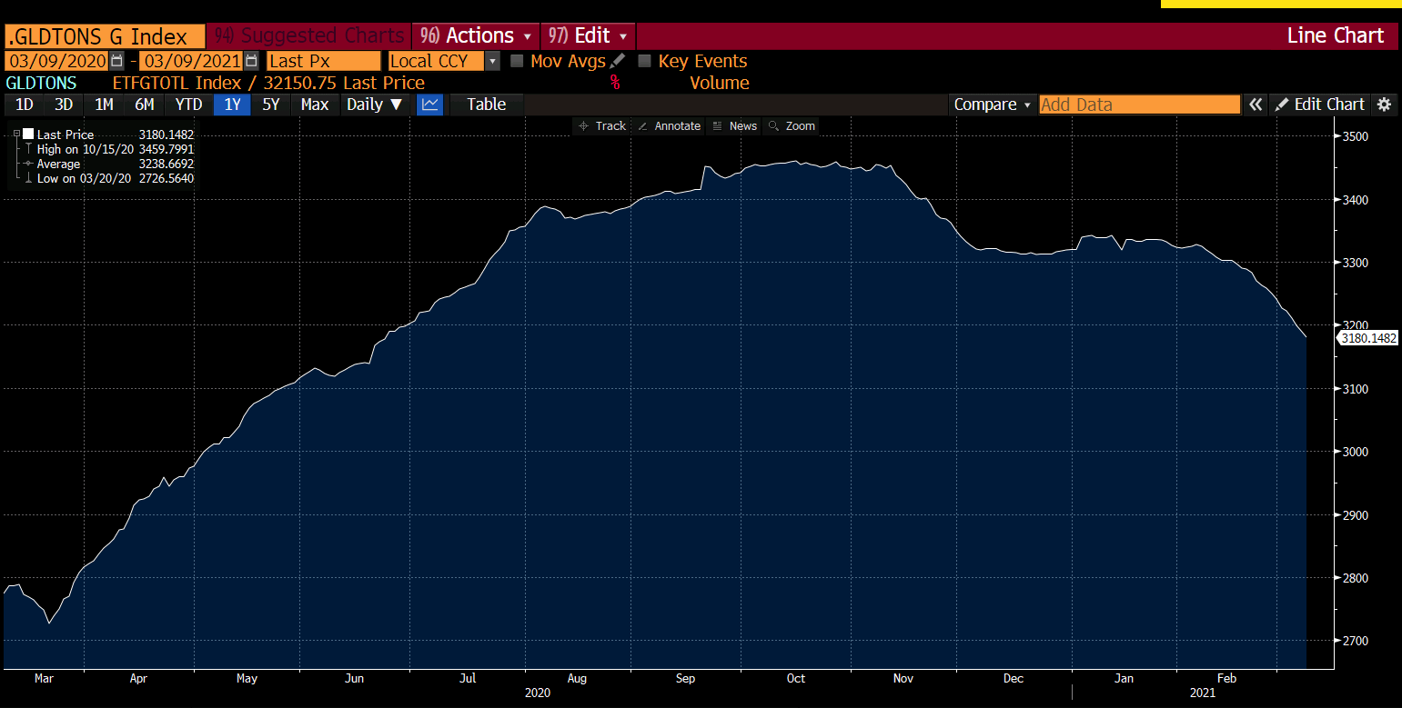
Task: Click the Line Chart title label
Action: coord(1336,36)
